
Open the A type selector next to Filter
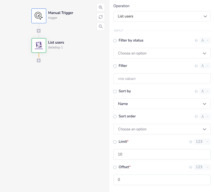(x=205, y=66)
